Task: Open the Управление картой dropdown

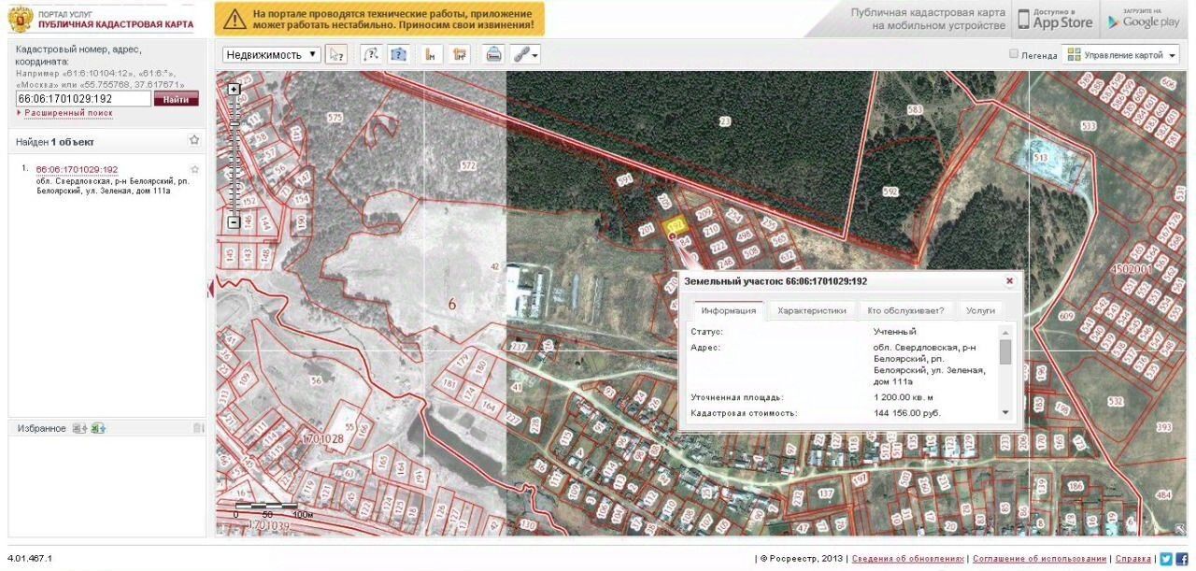Action: pyautogui.click(x=1122, y=55)
